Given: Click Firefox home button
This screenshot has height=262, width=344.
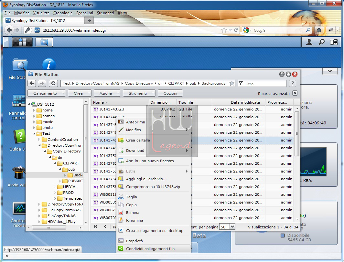Looking at the screenshot, I should (319, 30).
